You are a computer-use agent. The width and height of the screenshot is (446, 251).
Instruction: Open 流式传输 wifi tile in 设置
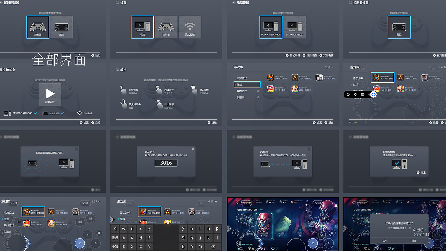[190, 27]
